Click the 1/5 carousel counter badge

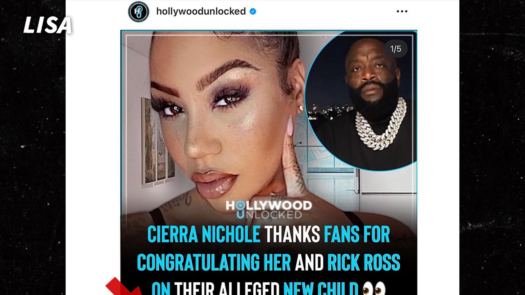(396, 49)
